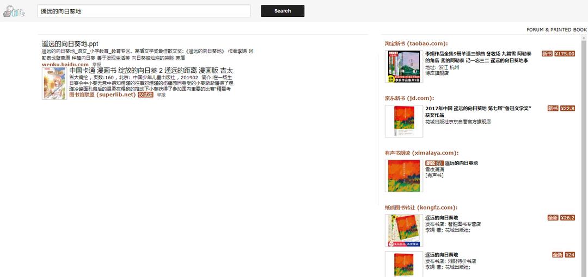
Task: Open 纸质图书转让 (kongfz.com) heading
Action: point(421,207)
